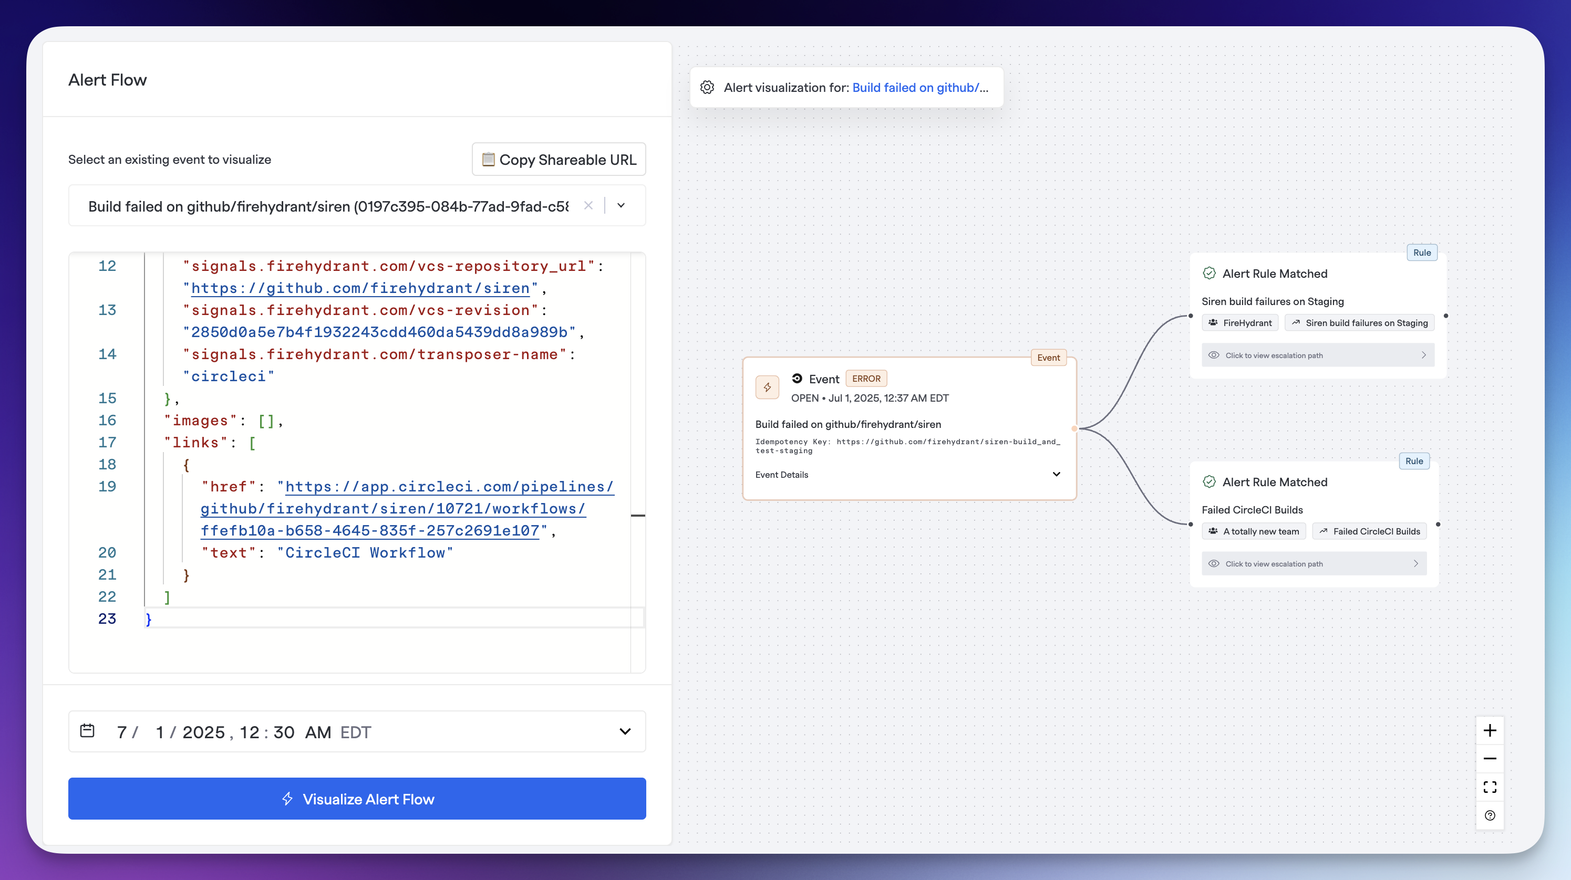Open the canvas help question icon
The image size is (1571, 880).
pyautogui.click(x=1489, y=815)
